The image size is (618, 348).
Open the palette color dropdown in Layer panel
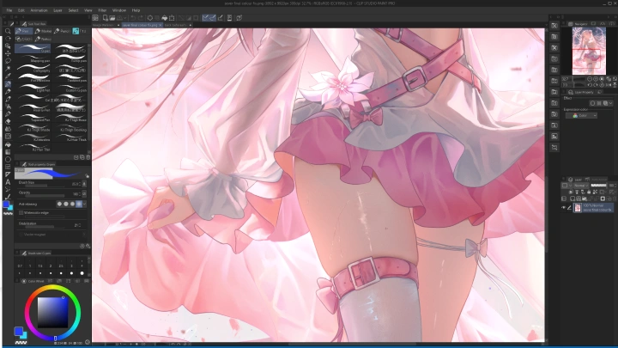566,186
